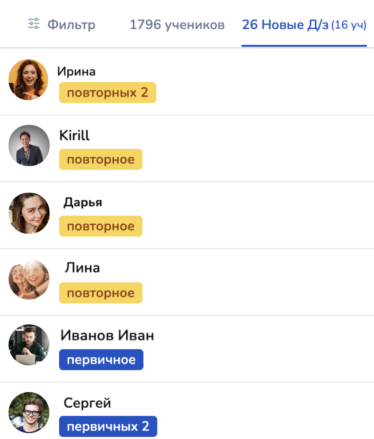Open Сергей's profile picture
The height and width of the screenshot is (439, 374).
pos(29,412)
